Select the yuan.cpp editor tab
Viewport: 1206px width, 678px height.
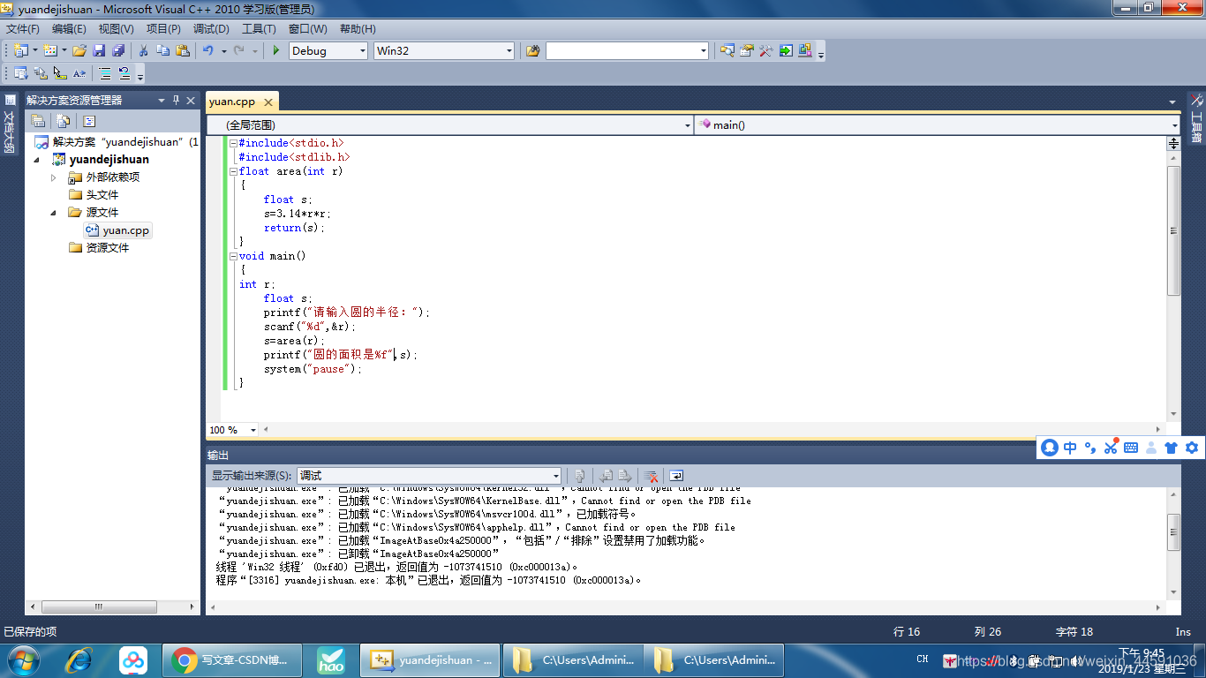232,102
